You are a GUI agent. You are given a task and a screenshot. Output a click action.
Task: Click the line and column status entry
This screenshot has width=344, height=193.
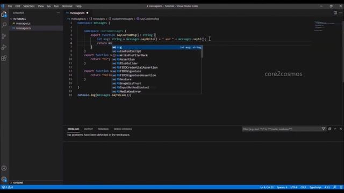point(267,187)
